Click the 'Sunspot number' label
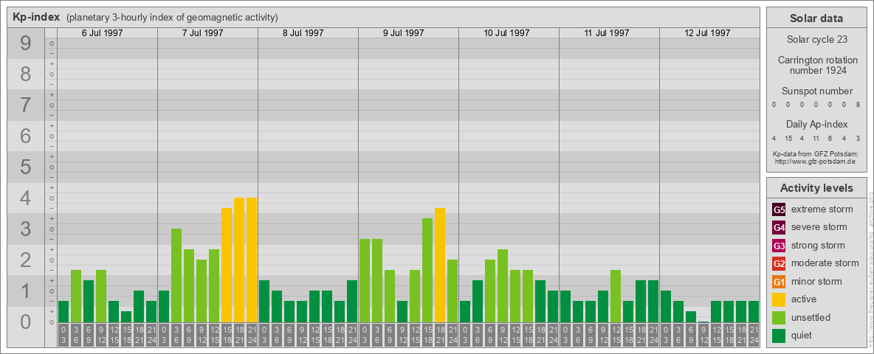The height and width of the screenshot is (354, 874). click(817, 91)
